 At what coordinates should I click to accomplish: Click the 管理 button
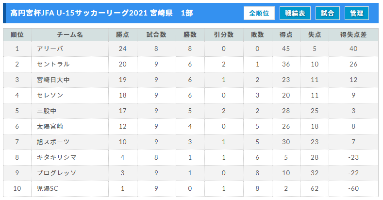coord(356,13)
